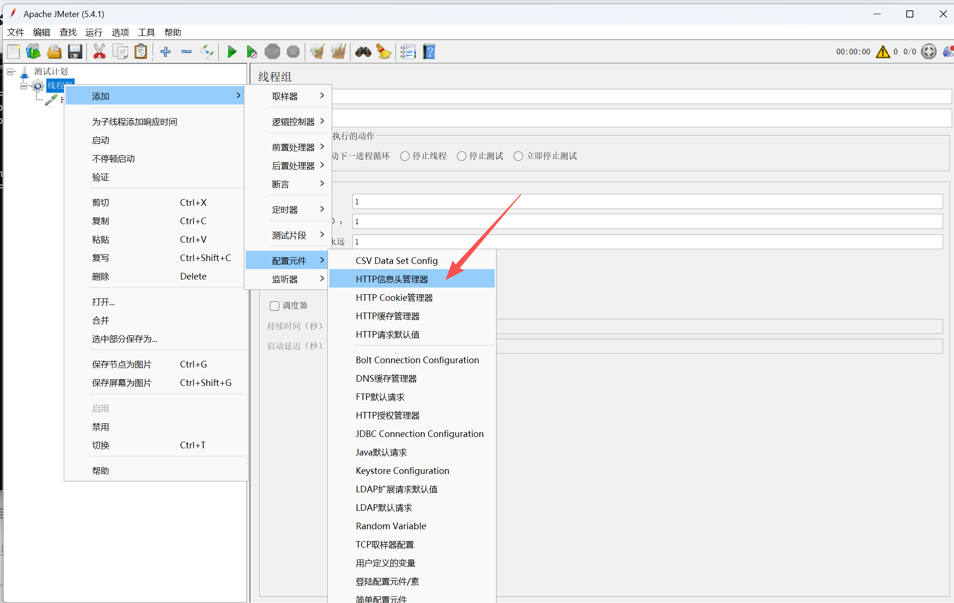Select the 停止线程 radio button
Screen dimensions: 954x603
point(405,156)
